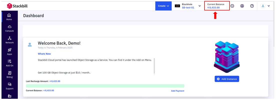Open the user profile avatar menu
Image resolution: width=276 pixels, height=101 pixels.
(265, 6)
